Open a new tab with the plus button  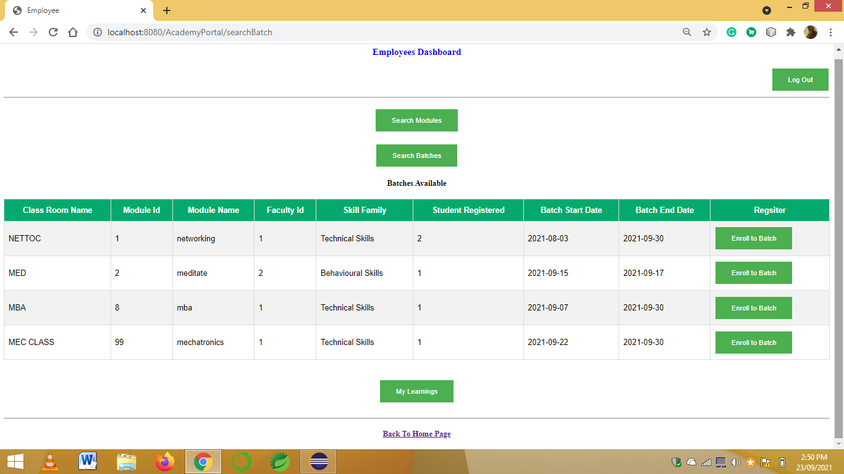point(166,10)
